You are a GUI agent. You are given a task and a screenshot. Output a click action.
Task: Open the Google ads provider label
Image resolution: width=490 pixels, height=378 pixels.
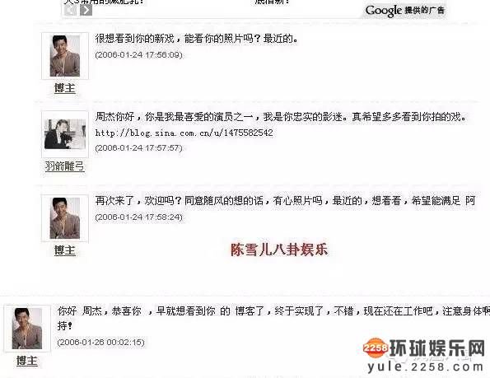point(404,11)
